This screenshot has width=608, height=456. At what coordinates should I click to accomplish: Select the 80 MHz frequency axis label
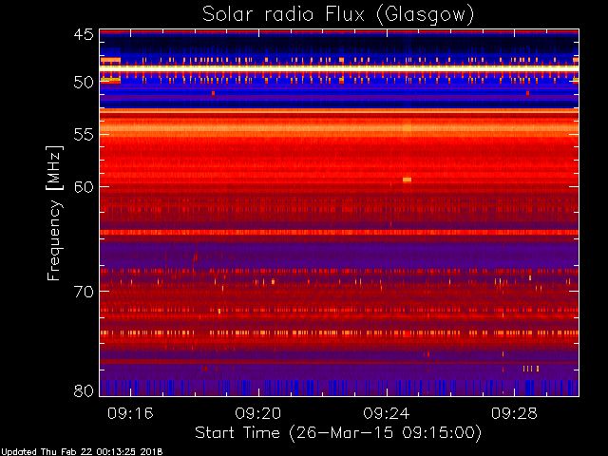[x=84, y=390]
